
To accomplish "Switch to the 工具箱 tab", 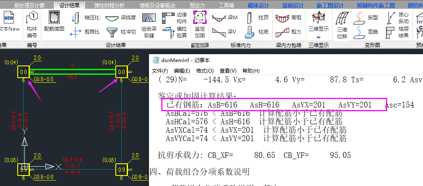I will click(x=226, y=5).
